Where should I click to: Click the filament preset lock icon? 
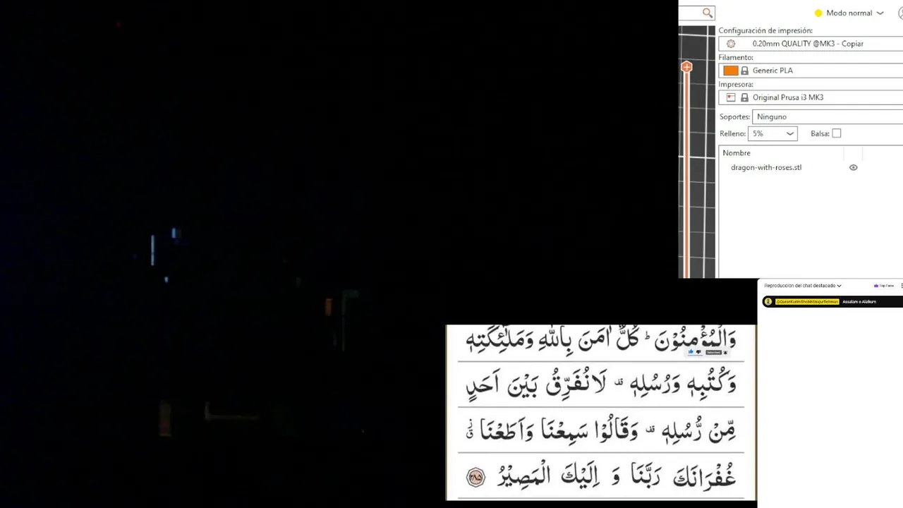click(744, 71)
